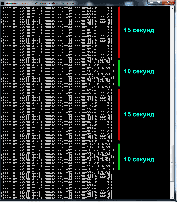Click the row with время=666мс
The image size is (177, 202).
56,182
